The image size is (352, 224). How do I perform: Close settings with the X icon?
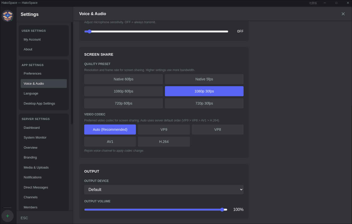(343, 14)
